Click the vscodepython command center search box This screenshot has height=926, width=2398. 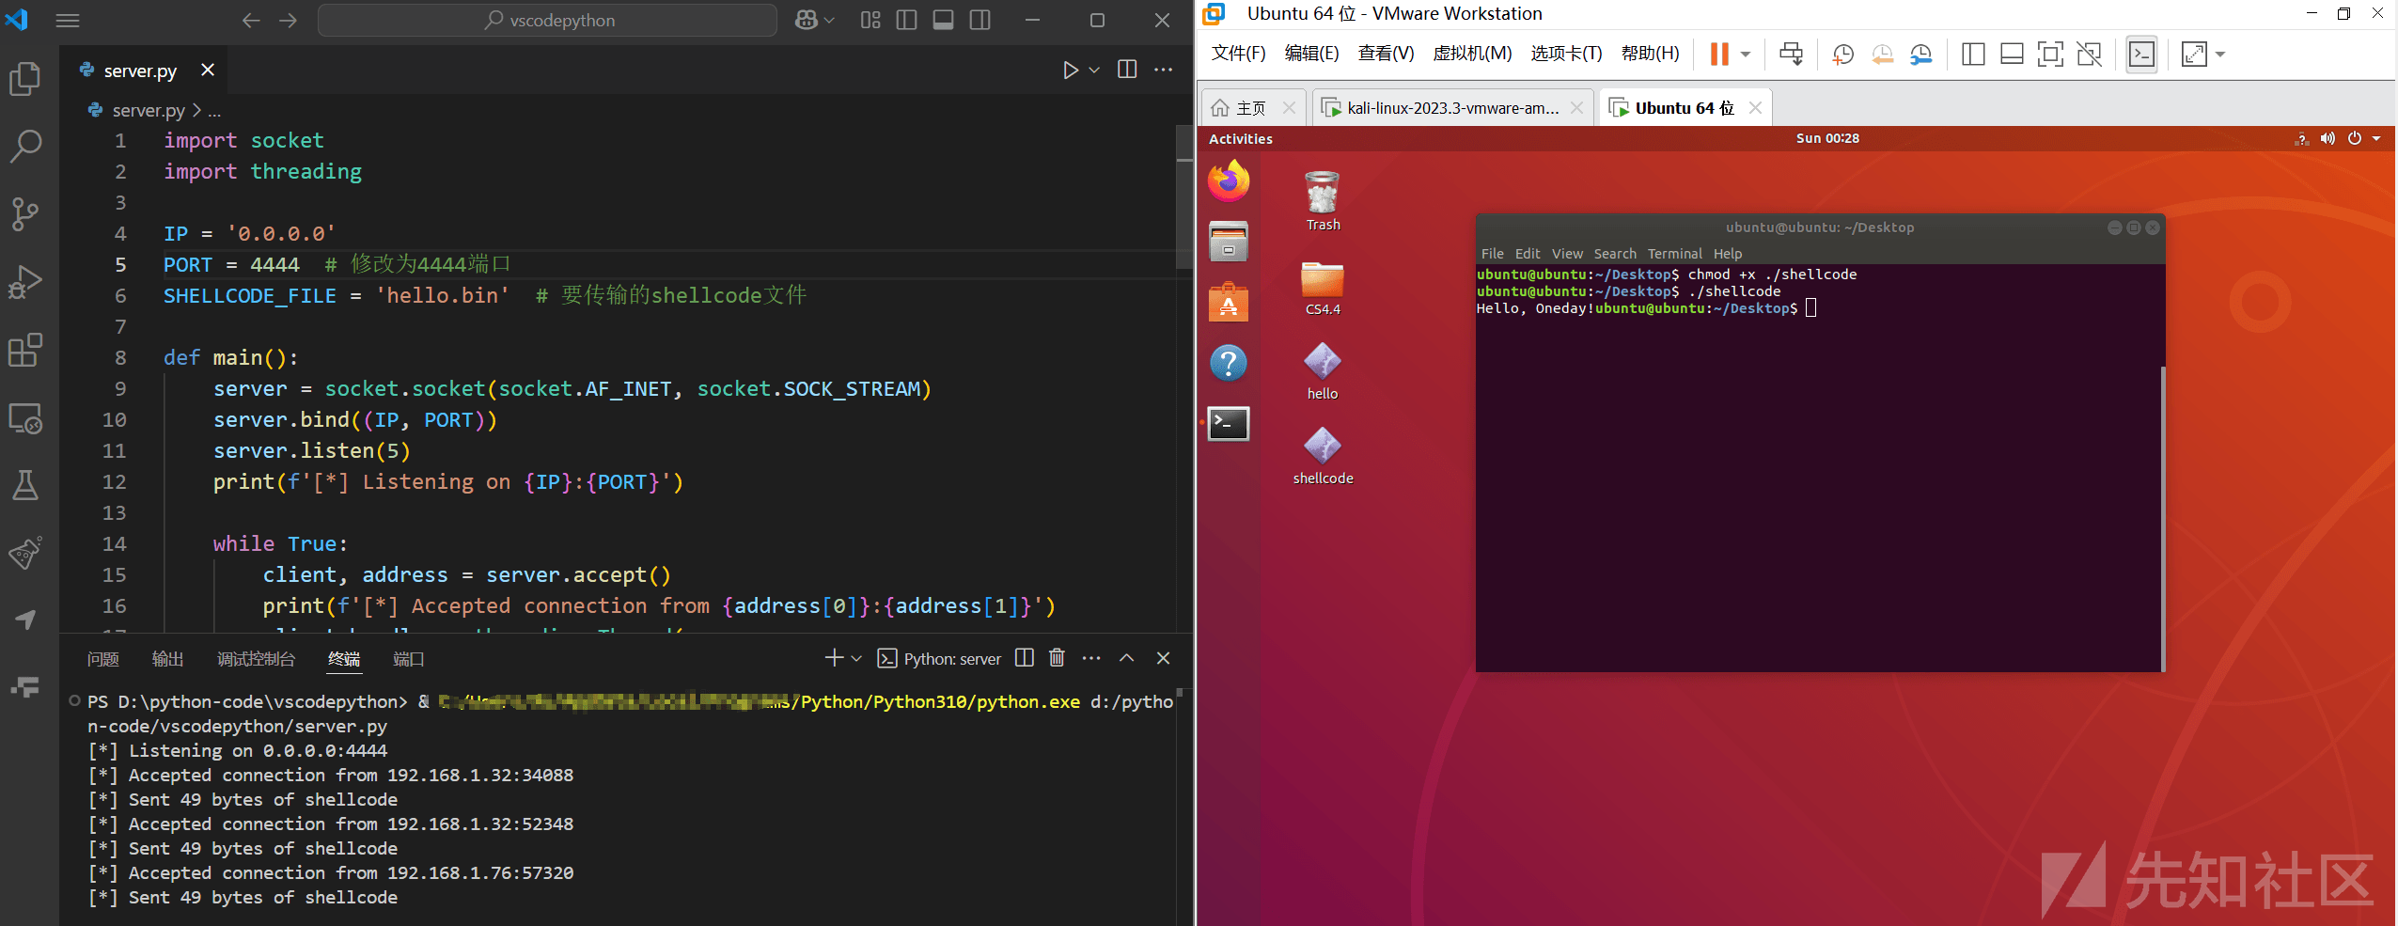(547, 21)
